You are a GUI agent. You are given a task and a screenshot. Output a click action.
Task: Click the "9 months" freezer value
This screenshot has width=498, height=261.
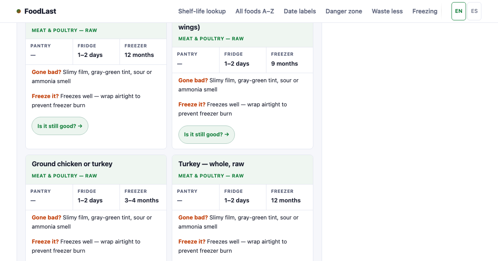point(285,64)
